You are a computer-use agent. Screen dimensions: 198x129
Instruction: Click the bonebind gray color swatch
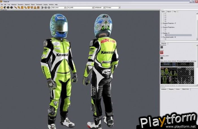162,47
